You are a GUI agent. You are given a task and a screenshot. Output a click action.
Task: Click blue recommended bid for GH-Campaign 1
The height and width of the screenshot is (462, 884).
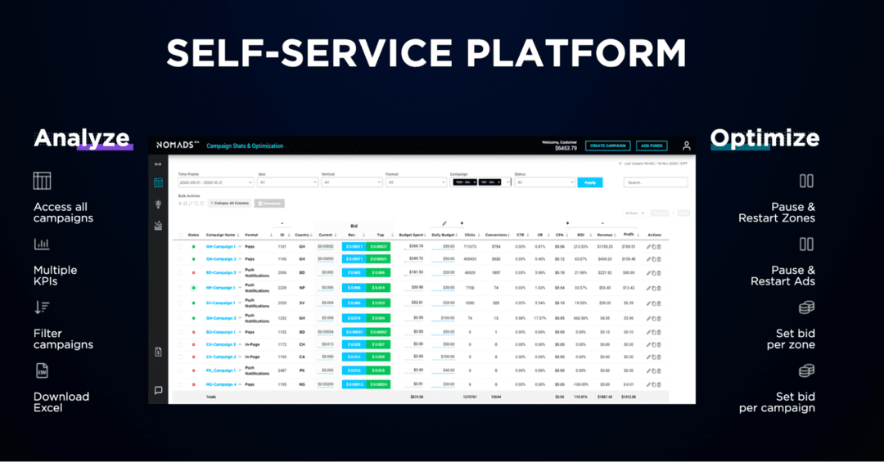click(x=354, y=247)
